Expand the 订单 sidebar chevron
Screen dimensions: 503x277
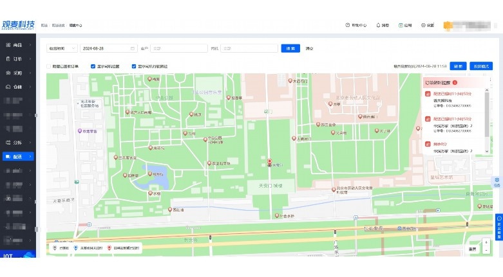pos(30,59)
